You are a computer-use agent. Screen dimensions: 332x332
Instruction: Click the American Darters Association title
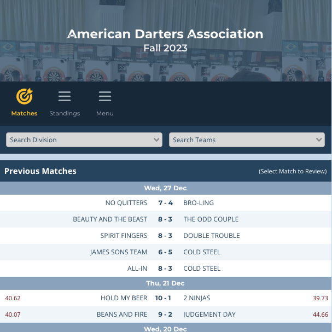(165, 34)
